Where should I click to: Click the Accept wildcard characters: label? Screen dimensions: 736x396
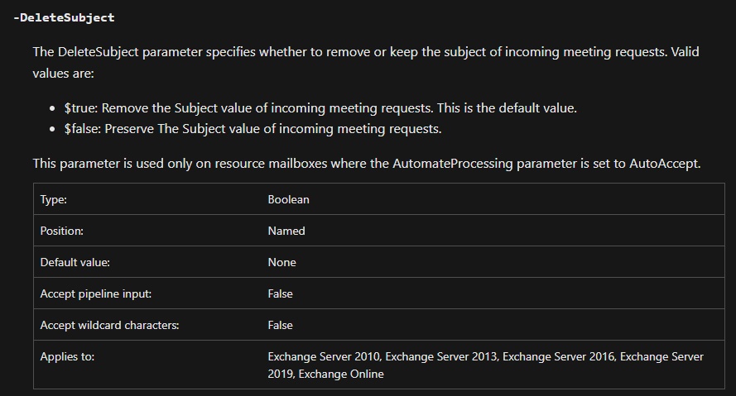(x=109, y=325)
